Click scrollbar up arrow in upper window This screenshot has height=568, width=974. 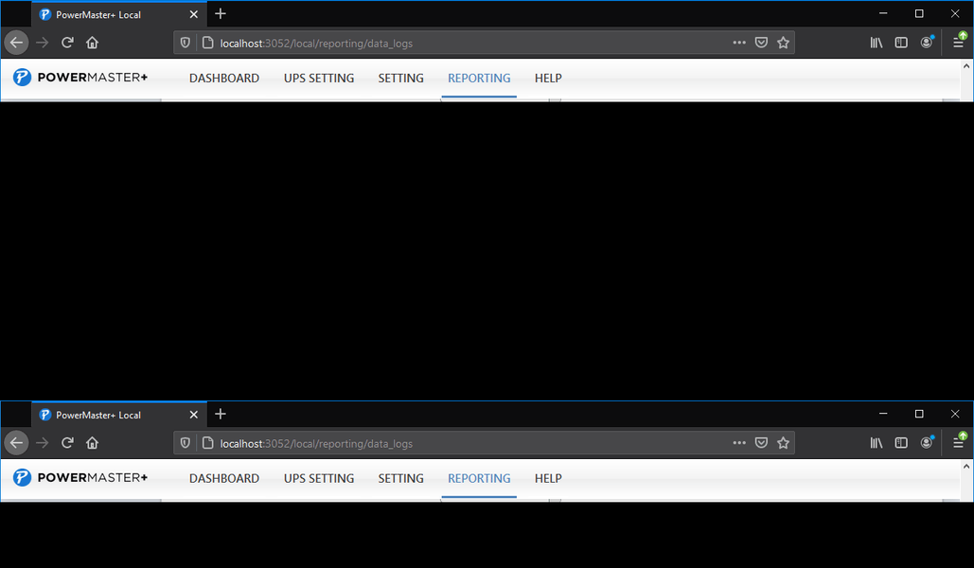966,66
